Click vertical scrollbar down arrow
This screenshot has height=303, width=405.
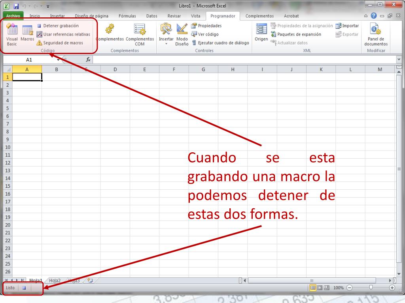(399, 274)
